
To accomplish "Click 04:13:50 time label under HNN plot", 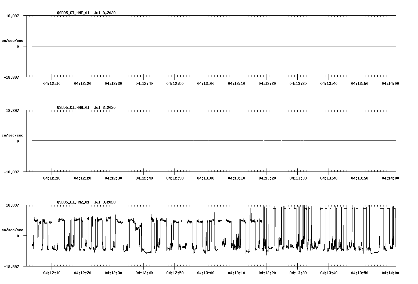I will click(x=360, y=178).
